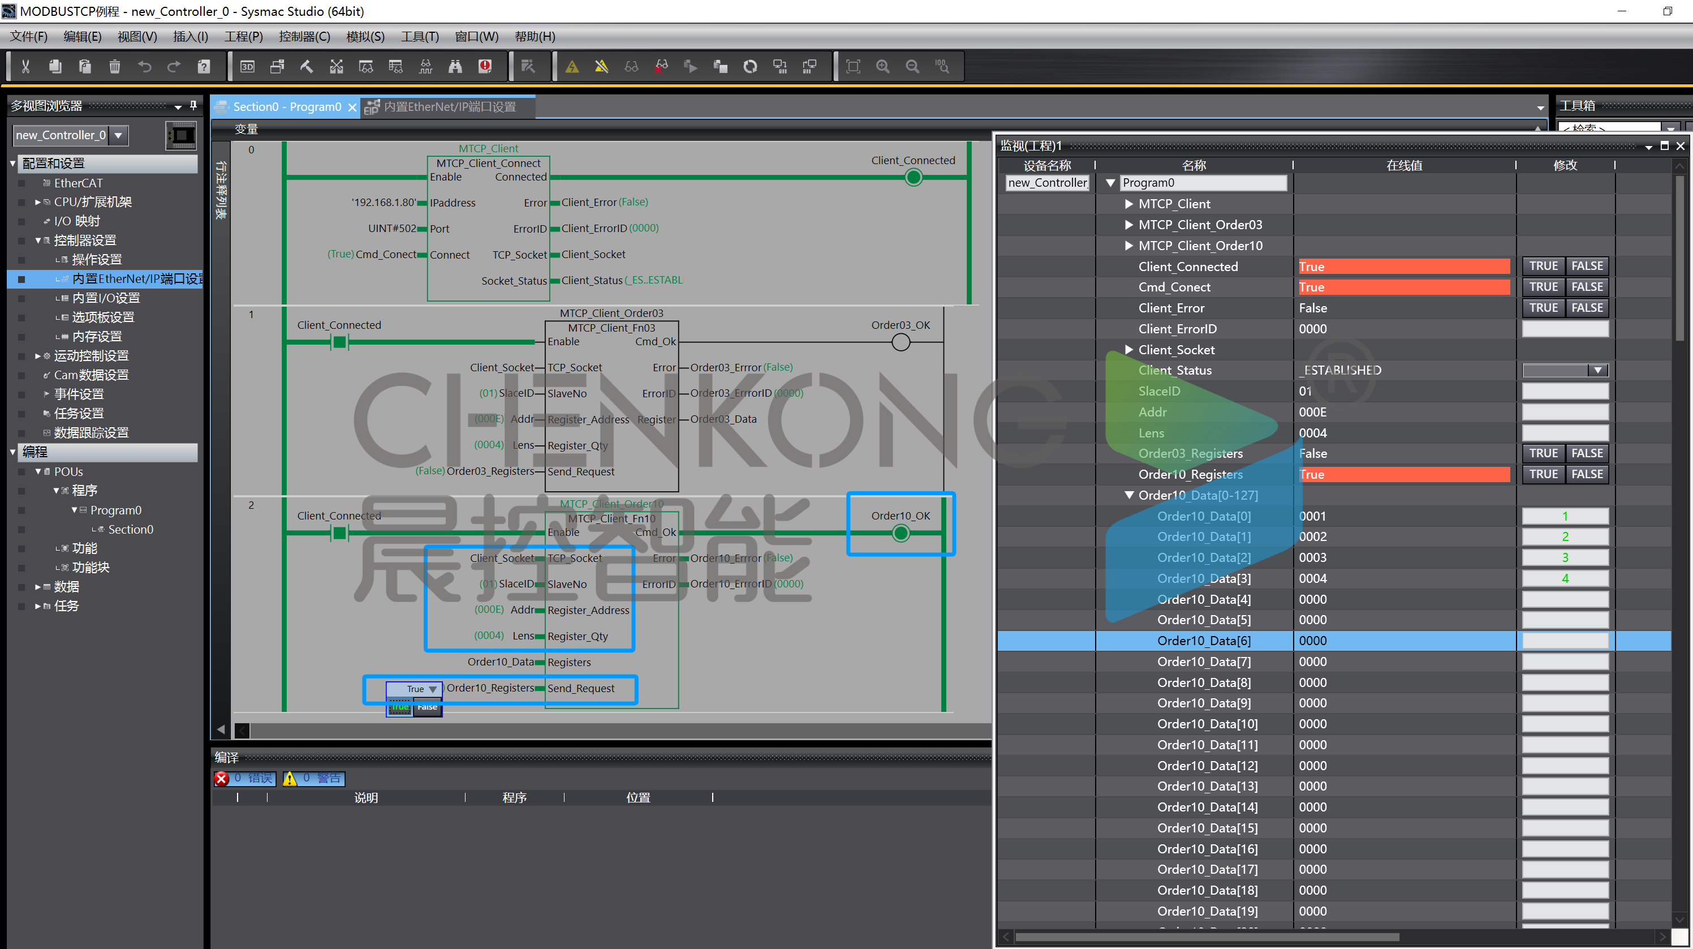This screenshot has height=949, width=1693.
Task: Click the Zoom Out magnifier icon
Action: click(912, 66)
